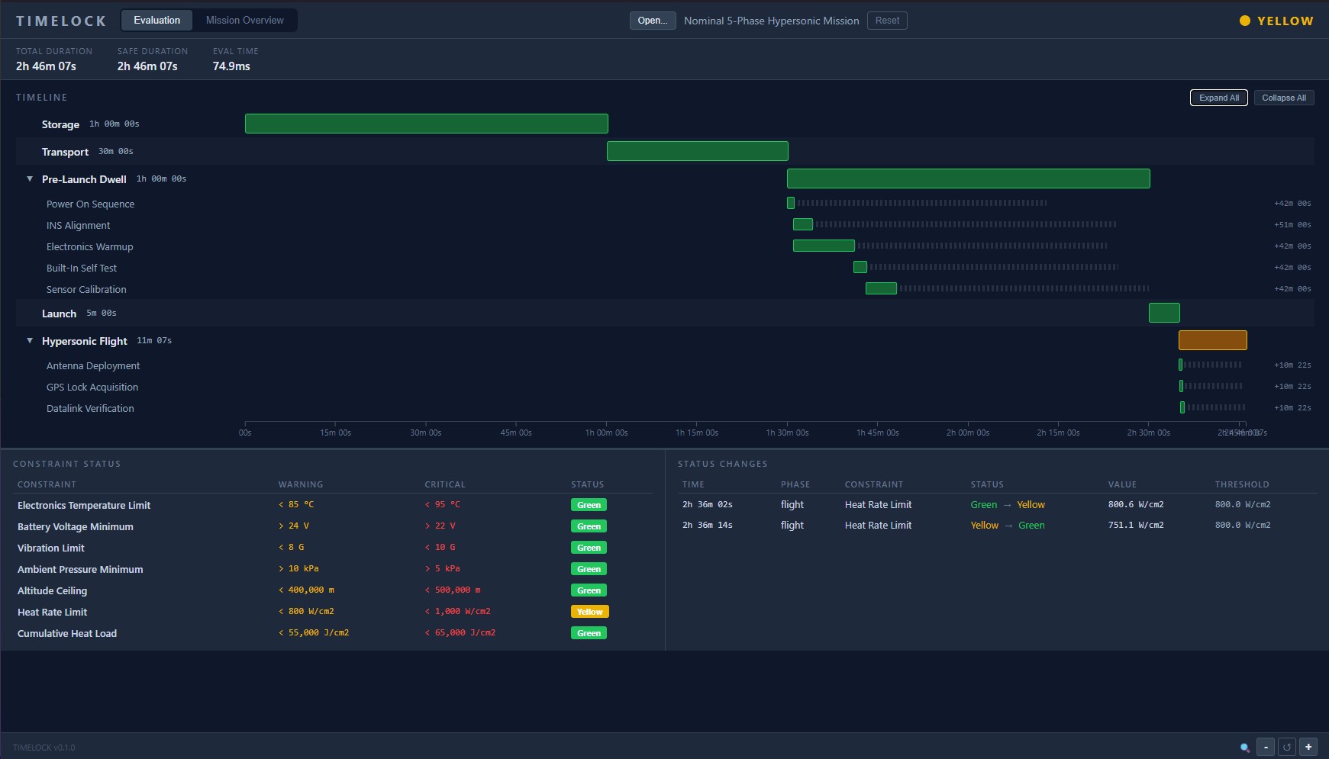The width and height of the screenshot is (1329, 759).
Task: Select the Datalink Verification row
Action: click(665, 408)
